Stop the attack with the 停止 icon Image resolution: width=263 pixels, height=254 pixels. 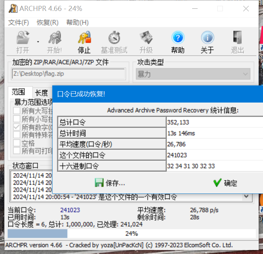point(84,38)
